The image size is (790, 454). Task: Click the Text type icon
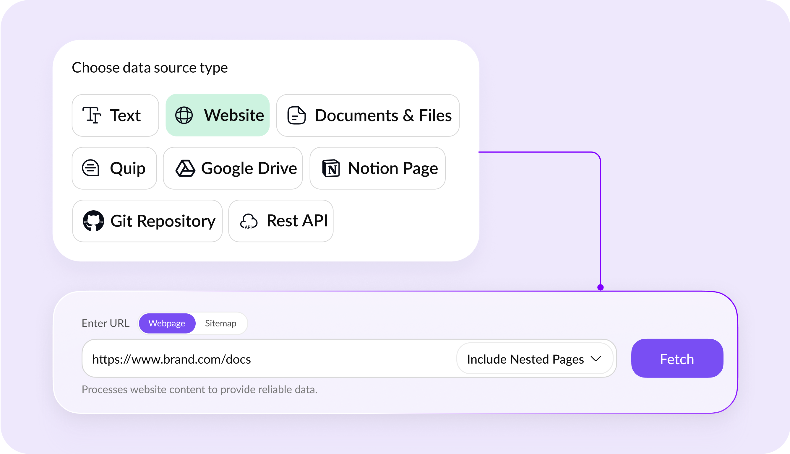tap(91, 115)
